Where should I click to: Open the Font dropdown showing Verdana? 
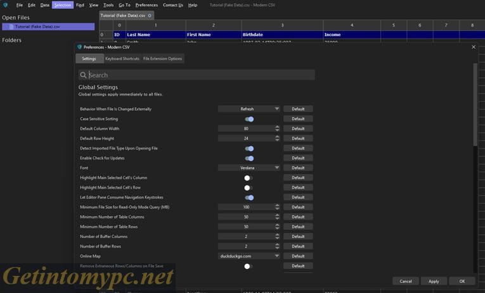click(x=249, y=168)
